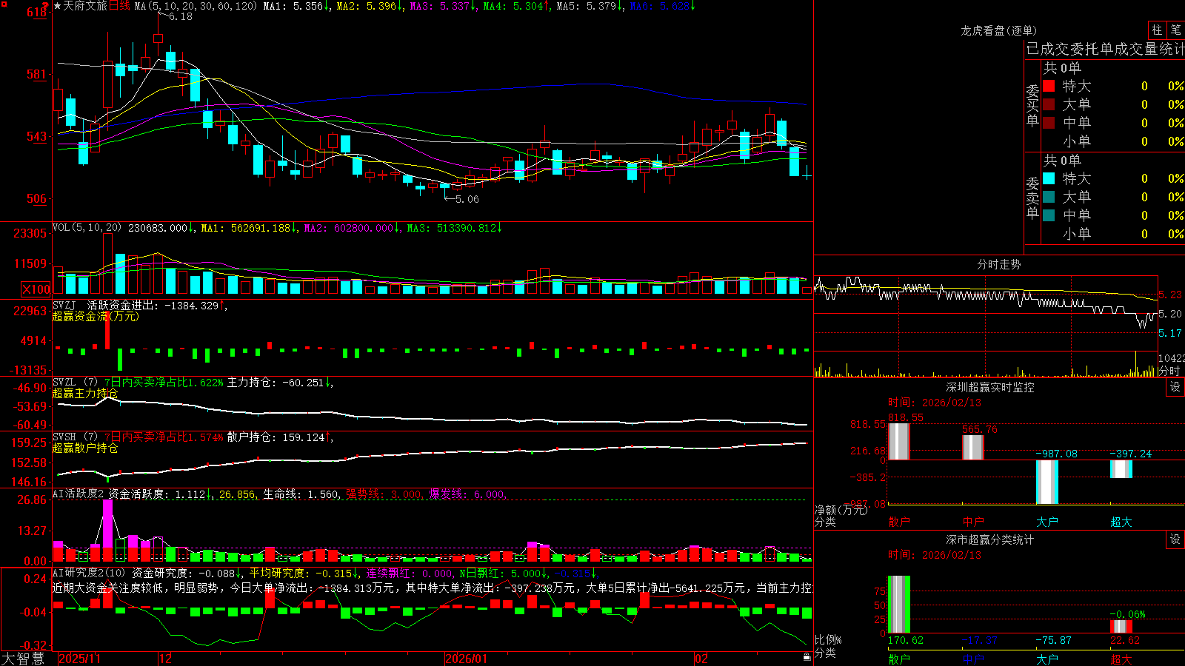Click 已成交委托单成交量统计 header
The width and height of the screenshot is (1185, 666).
click(x=1105, y=49)
